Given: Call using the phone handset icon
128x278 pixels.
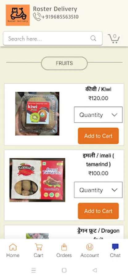Looking at the screenshot, I should [x=37, y=17].
